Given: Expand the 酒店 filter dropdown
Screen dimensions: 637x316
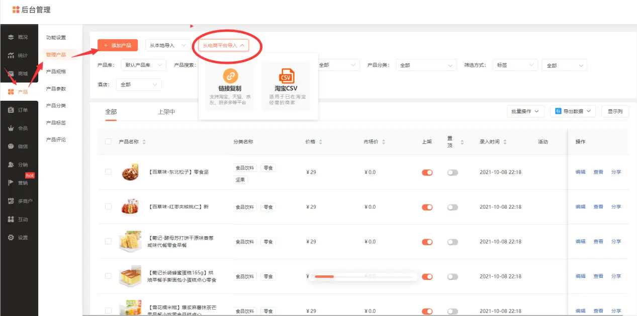Looking at the screenshot, I should tap(138, 84).
